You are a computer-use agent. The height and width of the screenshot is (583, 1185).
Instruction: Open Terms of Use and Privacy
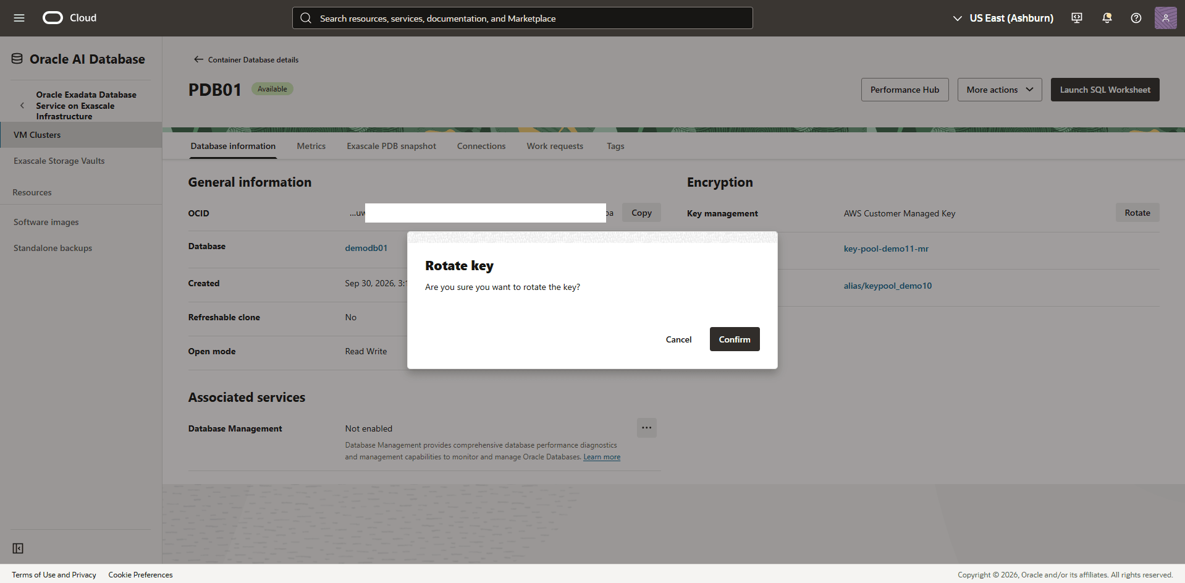54,575
